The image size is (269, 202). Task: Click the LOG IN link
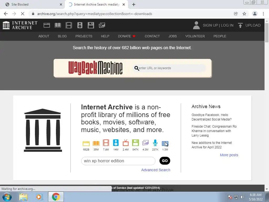coord(227,25)
